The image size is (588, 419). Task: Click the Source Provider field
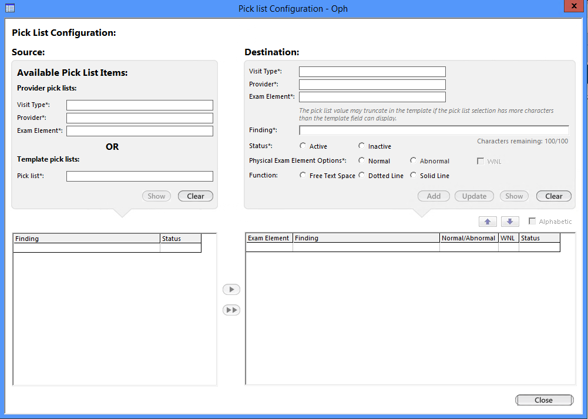tap(139, 118)
